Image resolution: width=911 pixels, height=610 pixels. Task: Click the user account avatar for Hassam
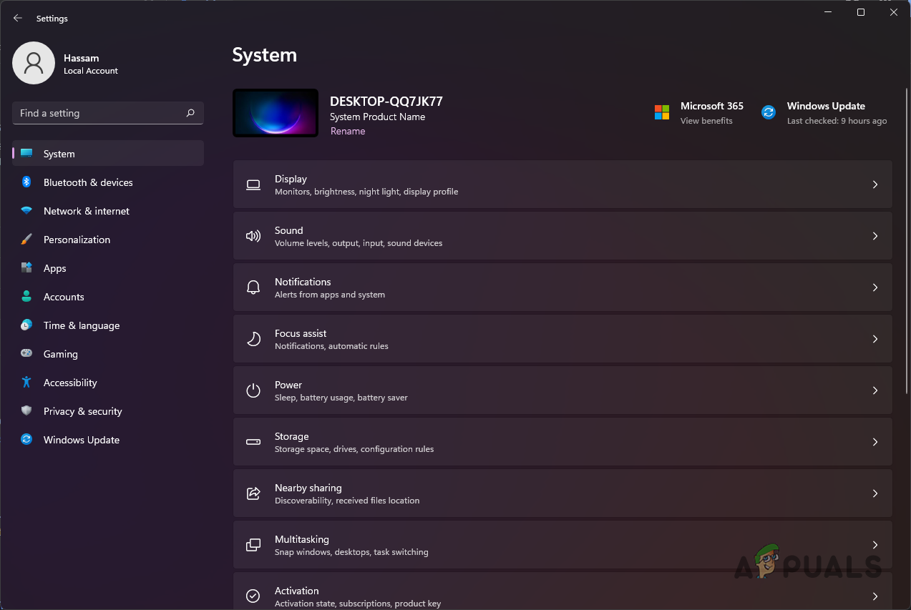click(33, 63)
